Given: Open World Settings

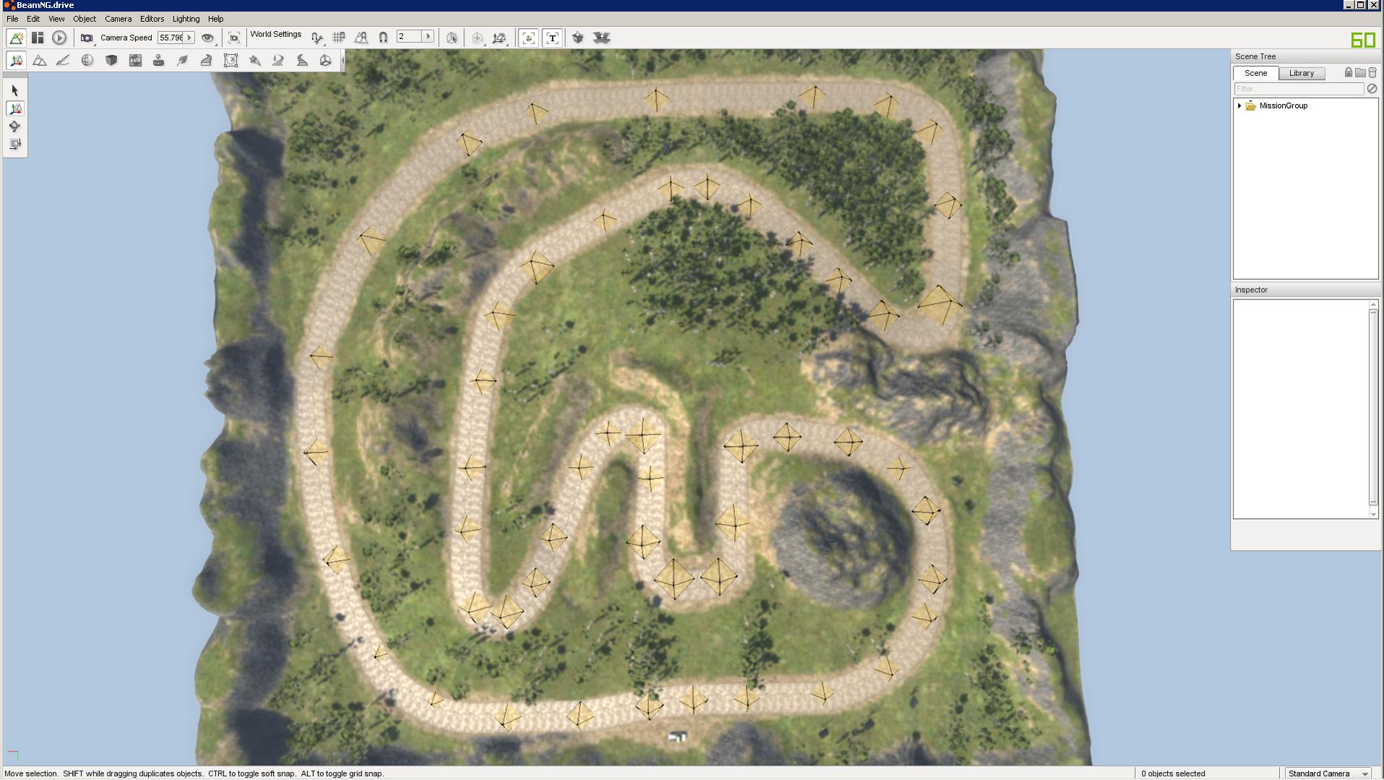Looking at the screenshot, I should click(275, 35).
